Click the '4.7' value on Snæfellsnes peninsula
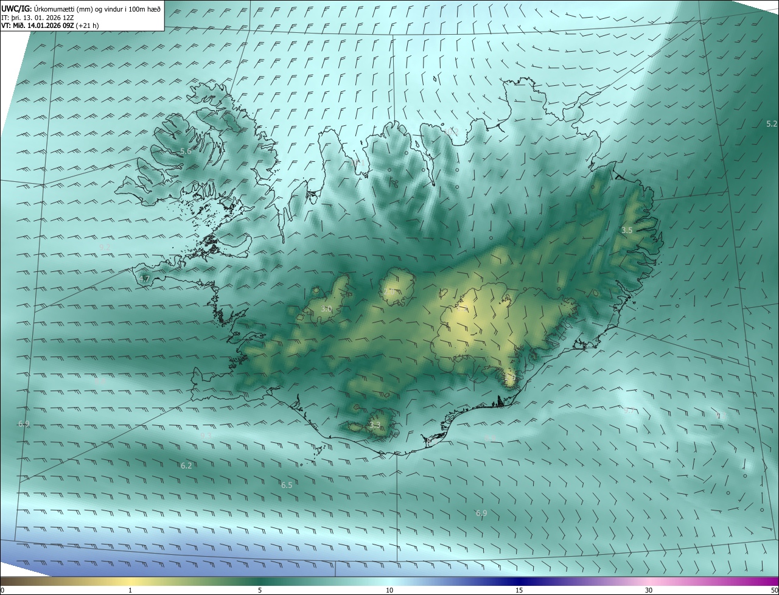 144,279
